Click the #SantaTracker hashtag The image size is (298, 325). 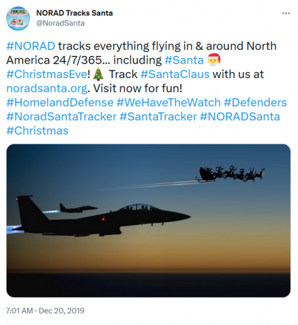coord(158,116)
